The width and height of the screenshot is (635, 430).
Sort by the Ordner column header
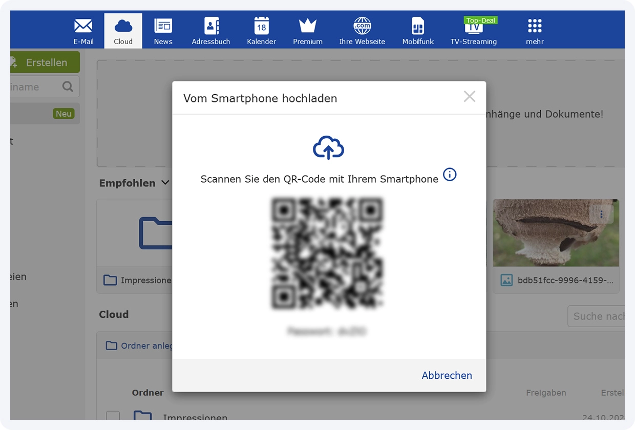(x=147, y=393)
